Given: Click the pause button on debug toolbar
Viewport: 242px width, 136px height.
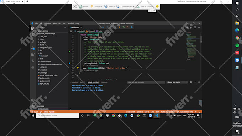Looking at the screenshot, I should coord(103,27).
